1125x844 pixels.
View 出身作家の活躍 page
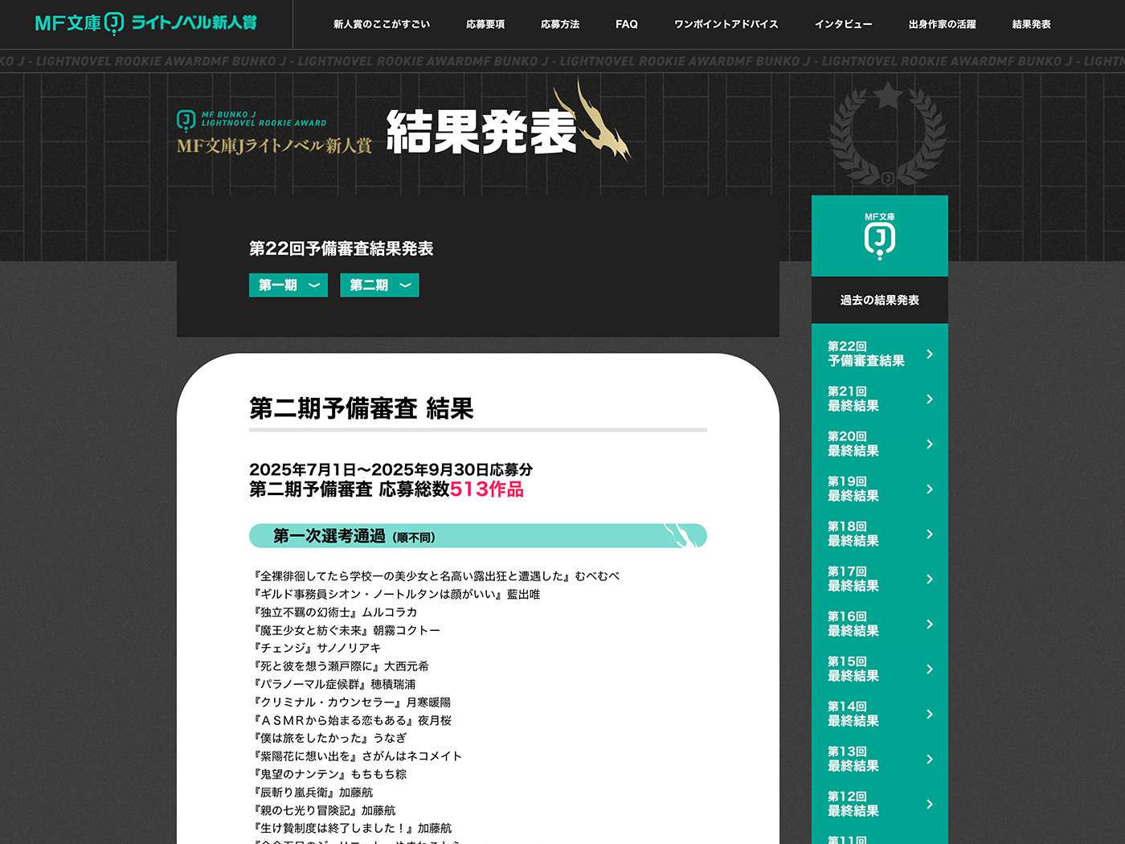click(942, 24)
